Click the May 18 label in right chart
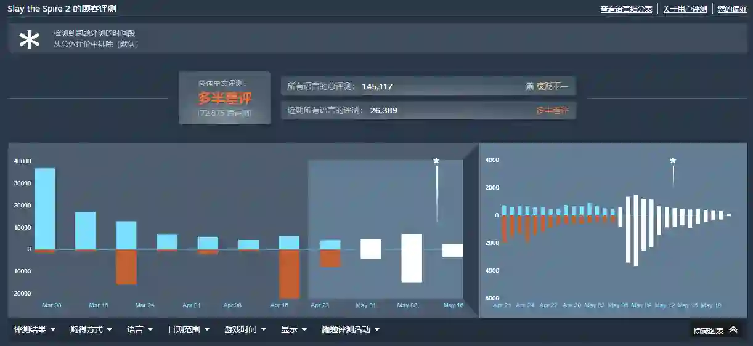This screenshot has height=346, width=753. tap(711, 305)
